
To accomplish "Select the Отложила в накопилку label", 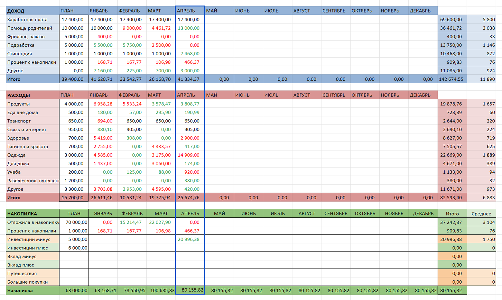I will (33, 222).
